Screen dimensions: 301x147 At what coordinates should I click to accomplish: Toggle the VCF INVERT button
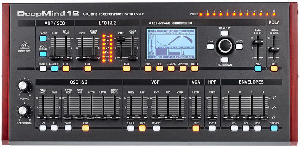click(156, 128)
